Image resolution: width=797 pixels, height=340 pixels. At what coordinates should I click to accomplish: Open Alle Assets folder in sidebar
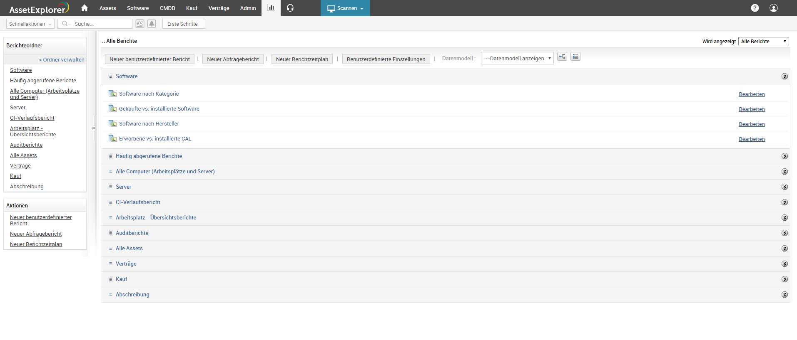(x=23, y=155)
